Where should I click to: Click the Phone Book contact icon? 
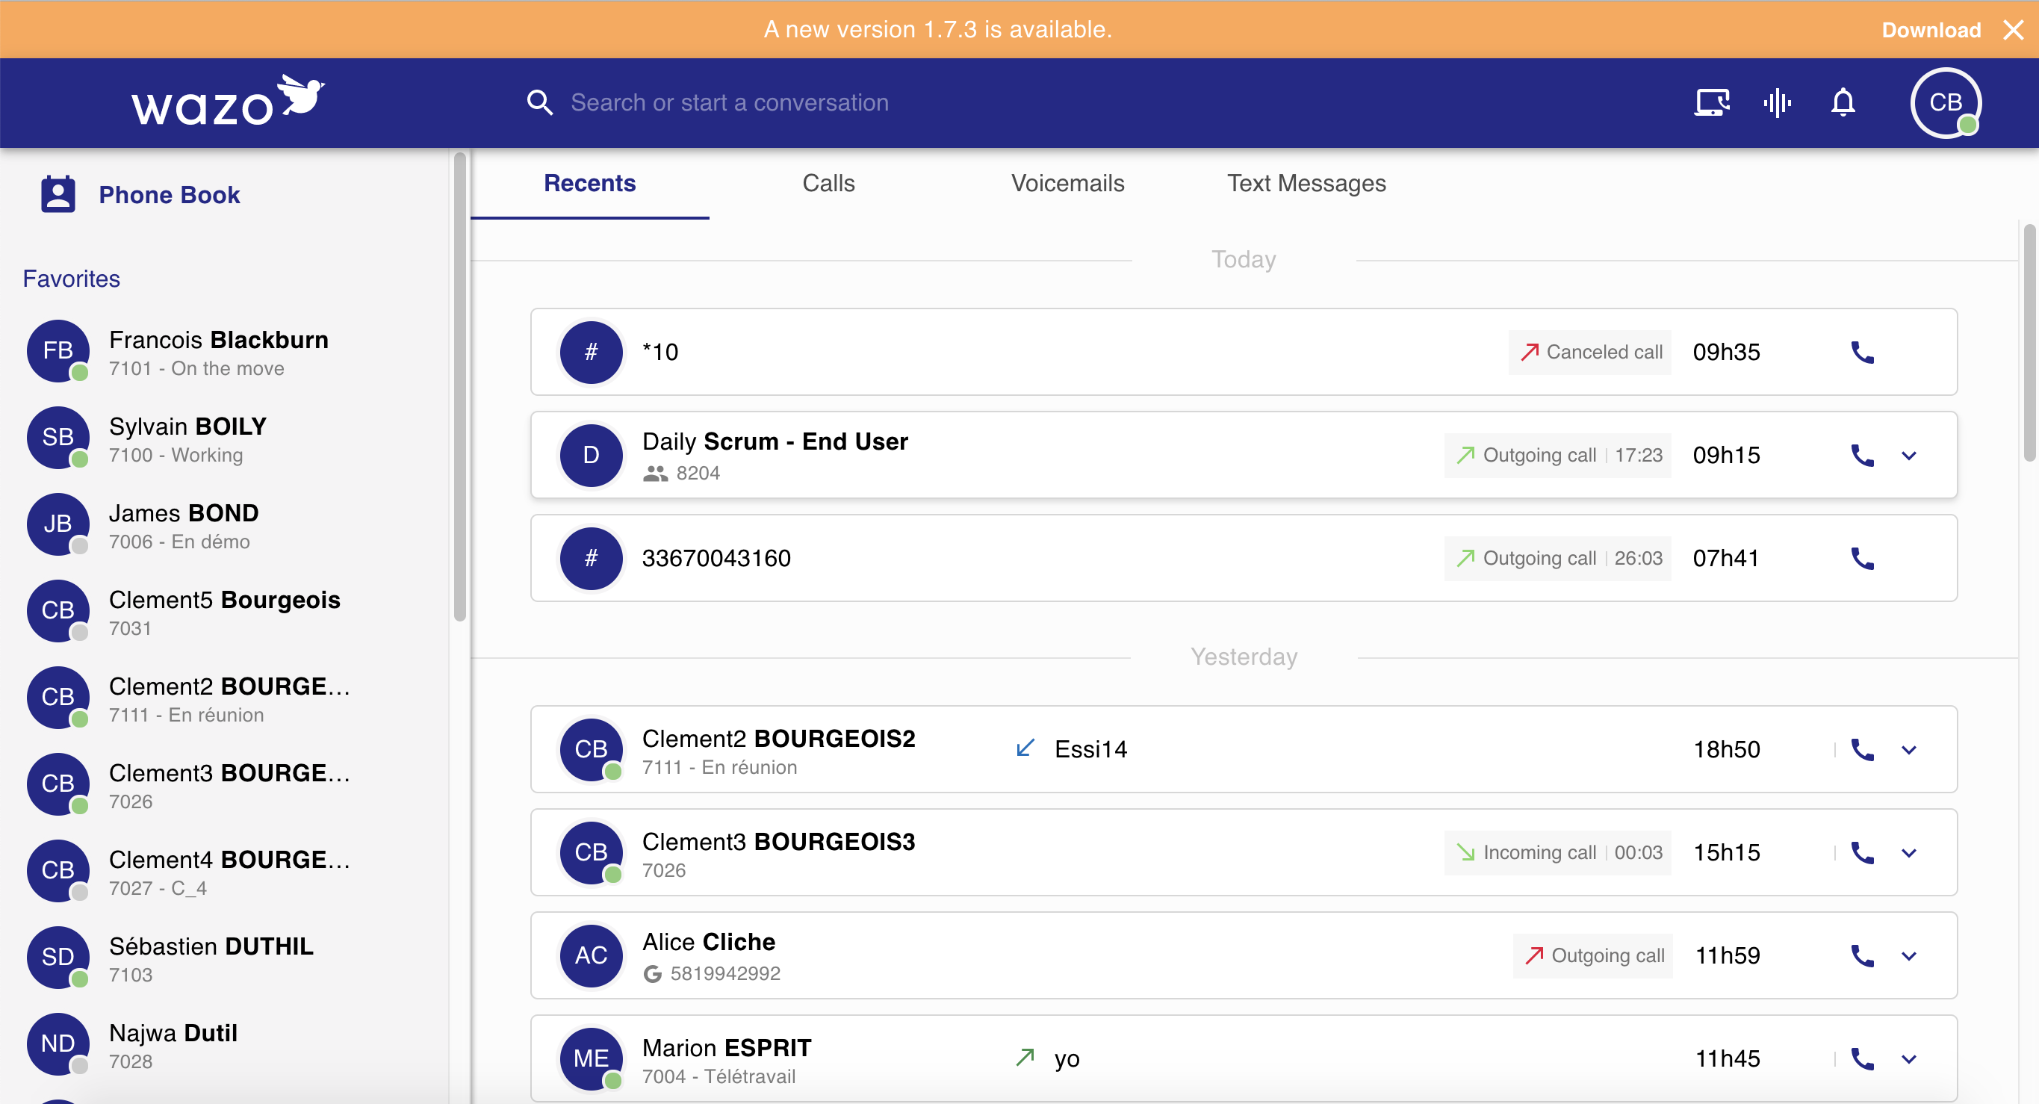(x=58, y=195)
